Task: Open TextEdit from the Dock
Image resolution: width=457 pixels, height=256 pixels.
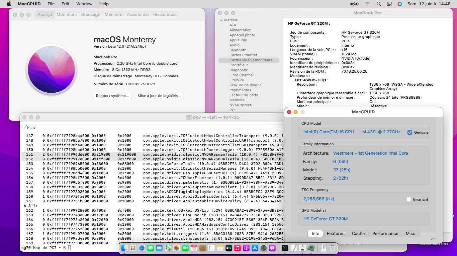Action: (294, 248)
